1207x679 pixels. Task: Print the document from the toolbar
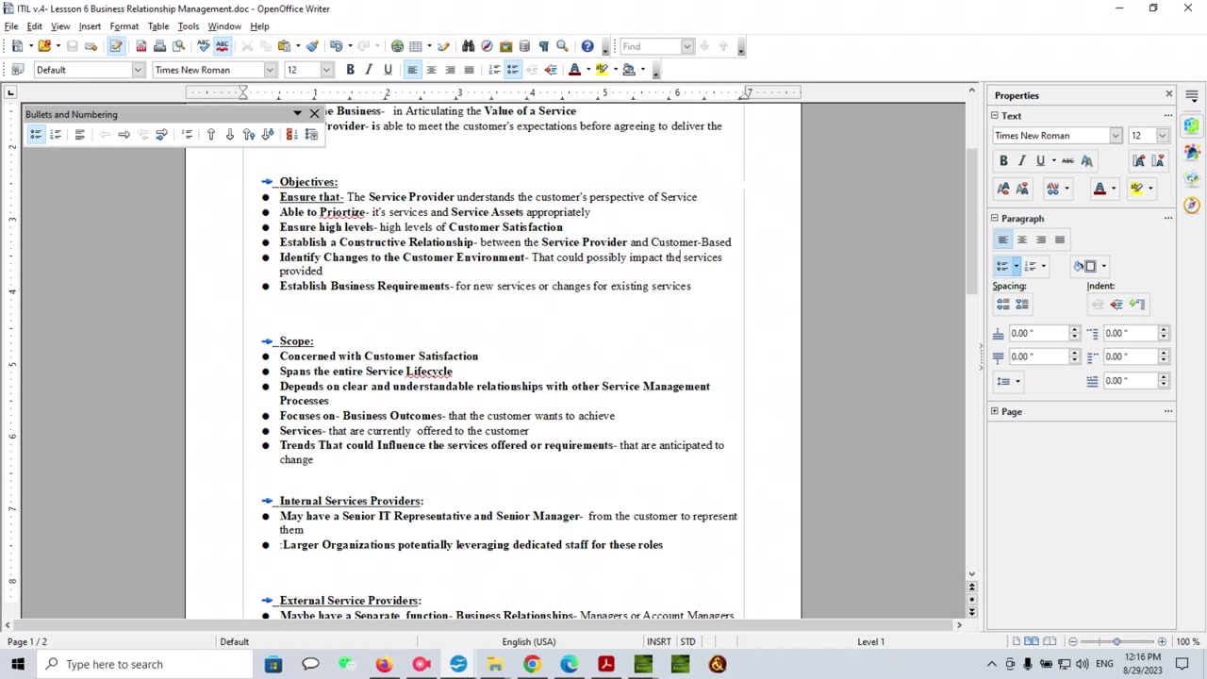pos(159,45)
